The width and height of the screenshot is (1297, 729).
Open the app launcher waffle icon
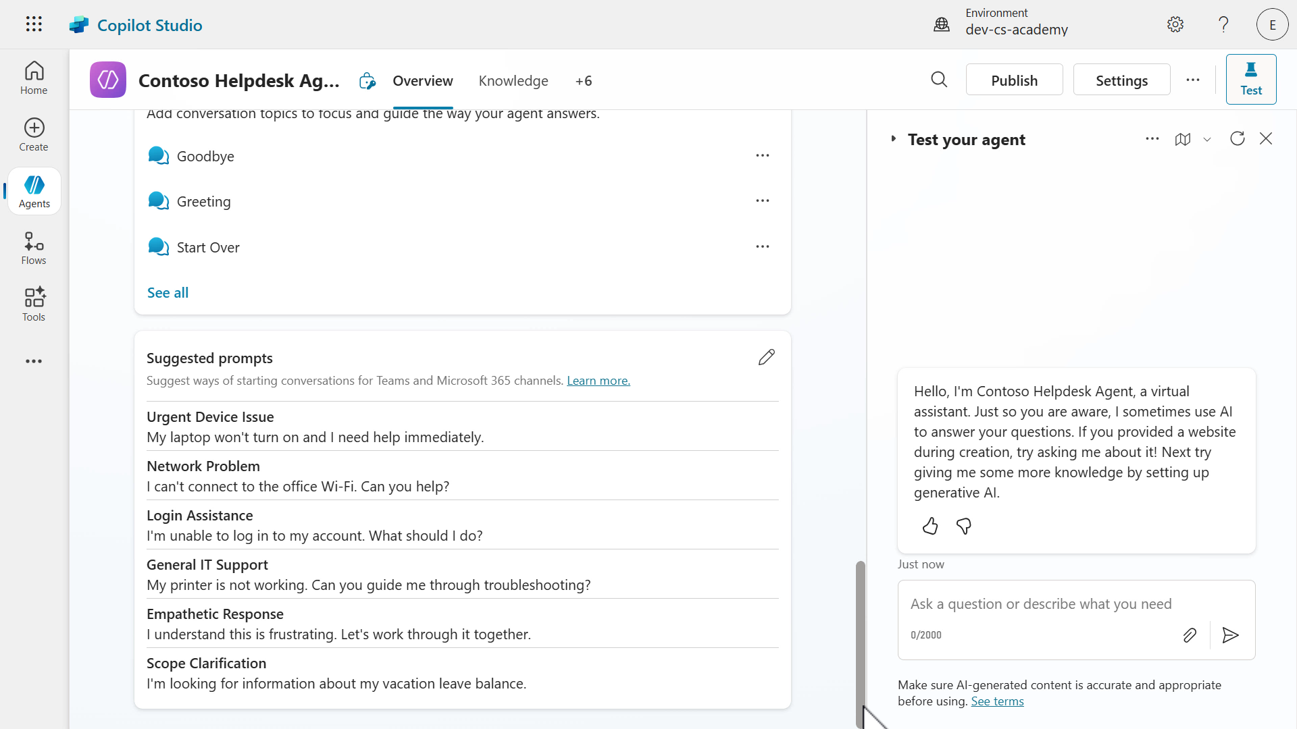[x=34, y=24]
